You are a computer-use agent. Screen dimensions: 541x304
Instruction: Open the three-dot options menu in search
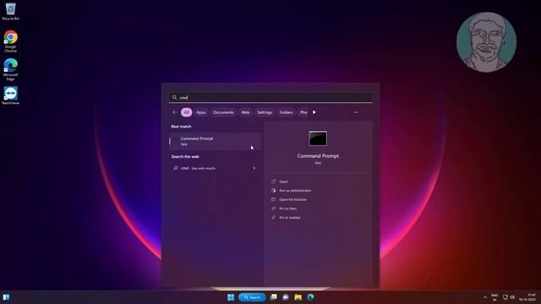point(356,112)
